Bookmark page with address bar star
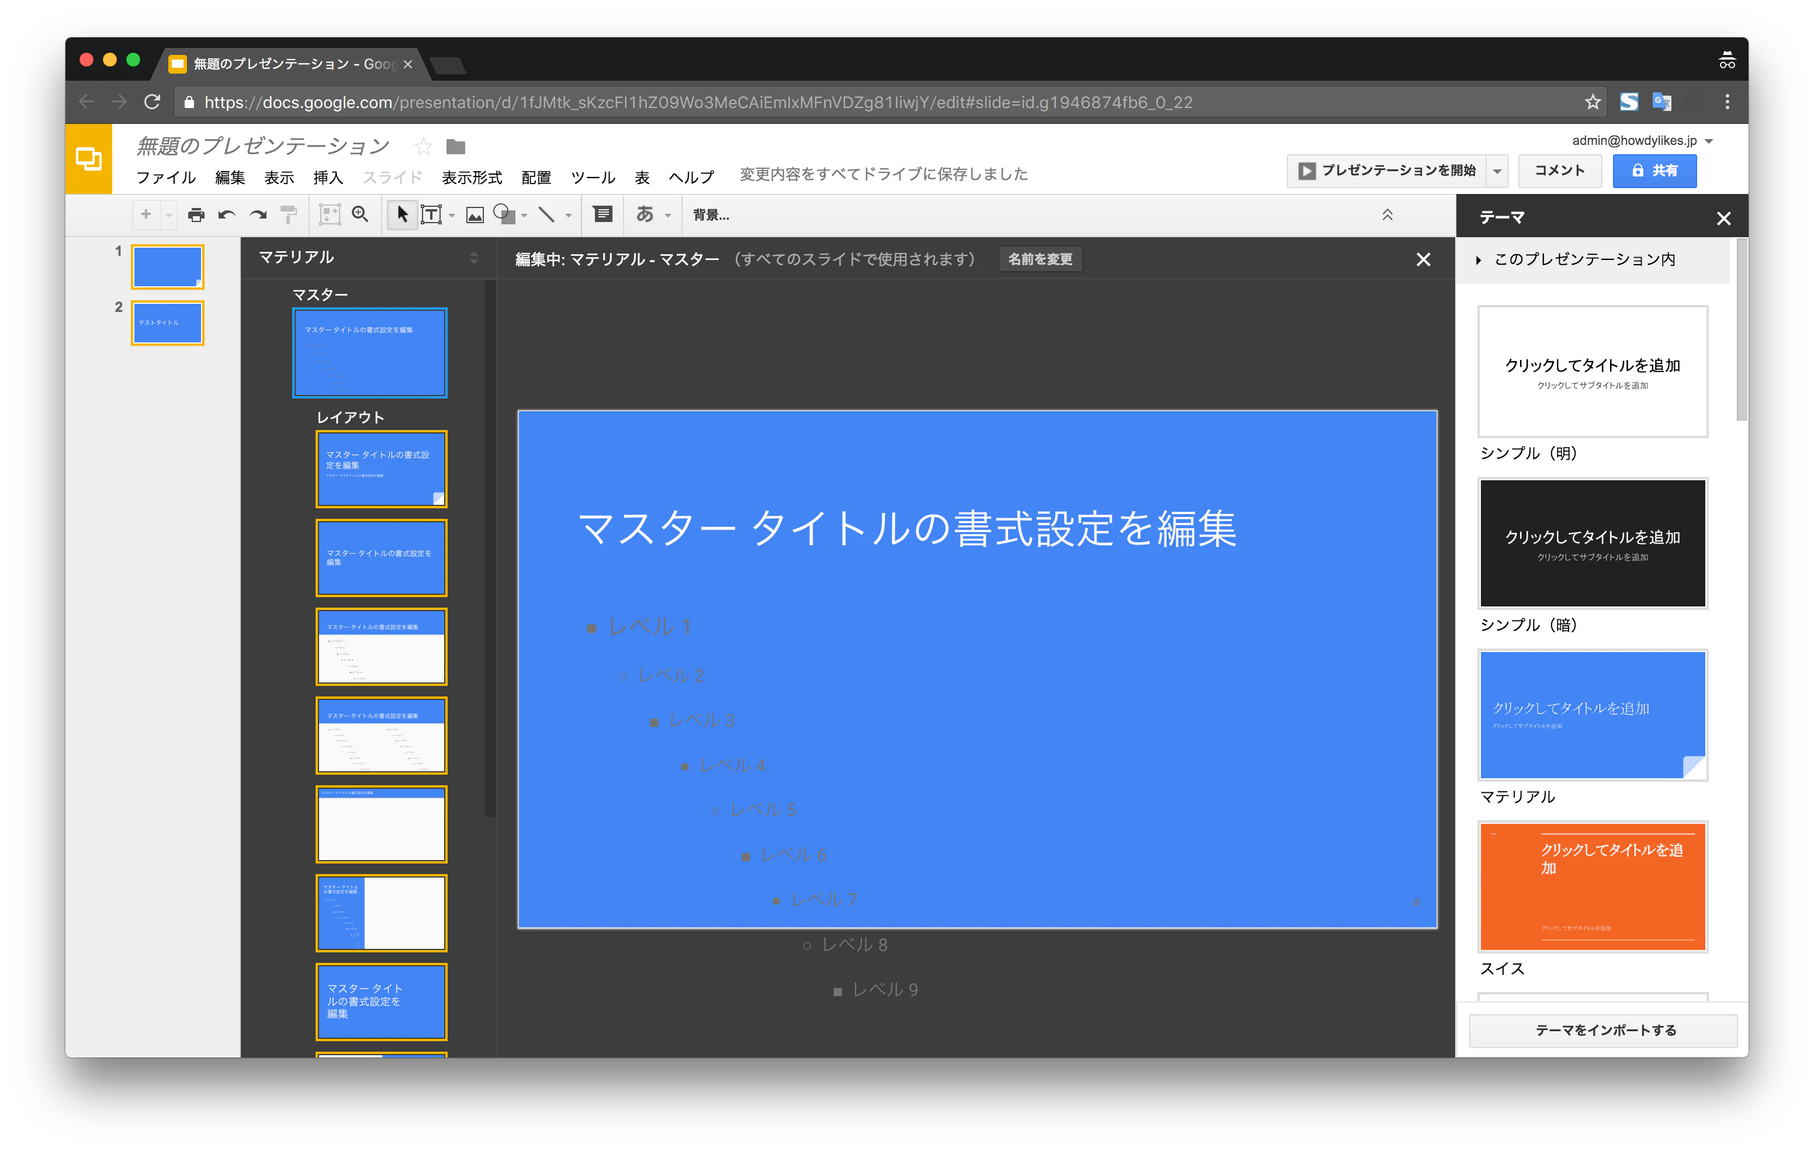The height and width of the screenshot is (1151, 1814). [1592, 102]
